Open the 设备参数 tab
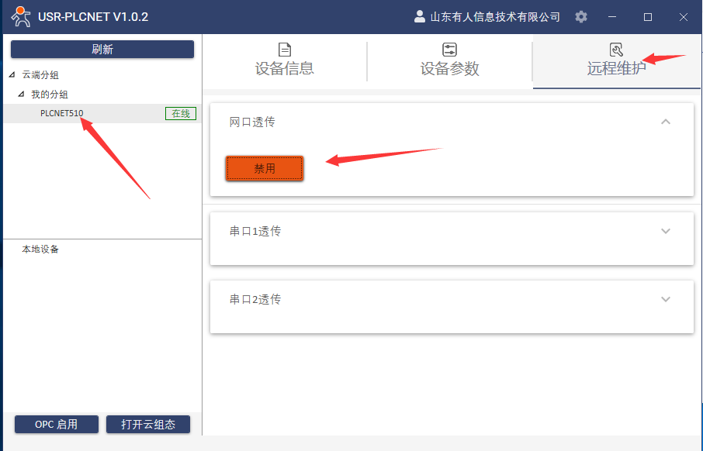Screen dimensions: 703x451 [449, 68]
